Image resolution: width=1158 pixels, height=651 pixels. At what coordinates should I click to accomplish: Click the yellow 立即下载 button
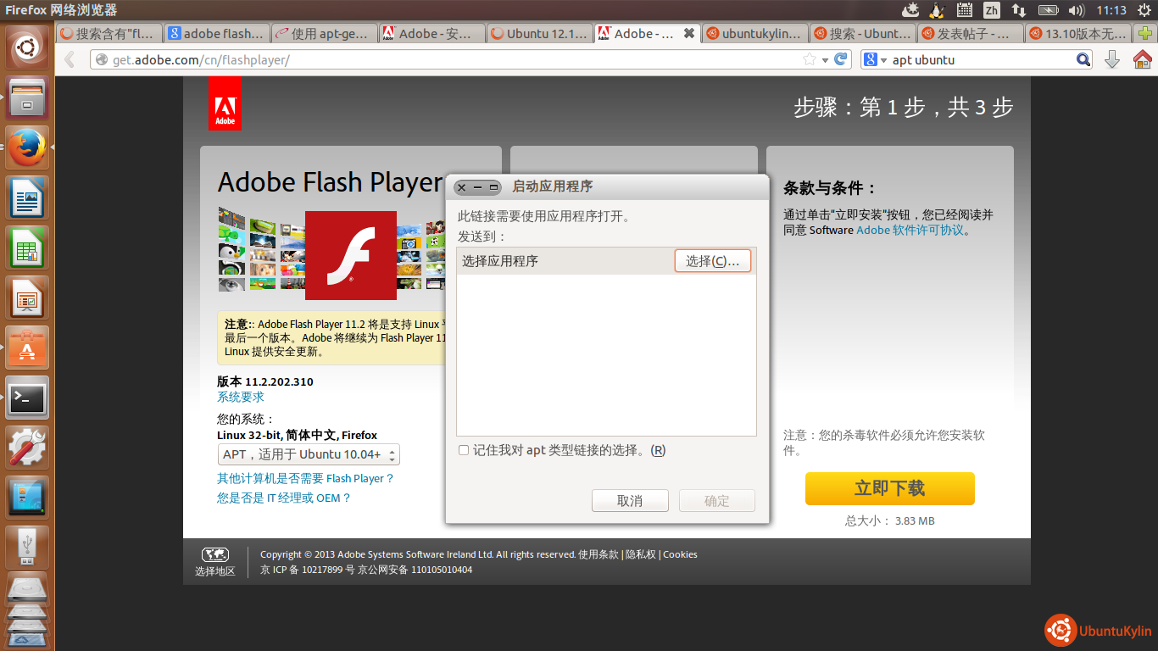coord(889,488)
